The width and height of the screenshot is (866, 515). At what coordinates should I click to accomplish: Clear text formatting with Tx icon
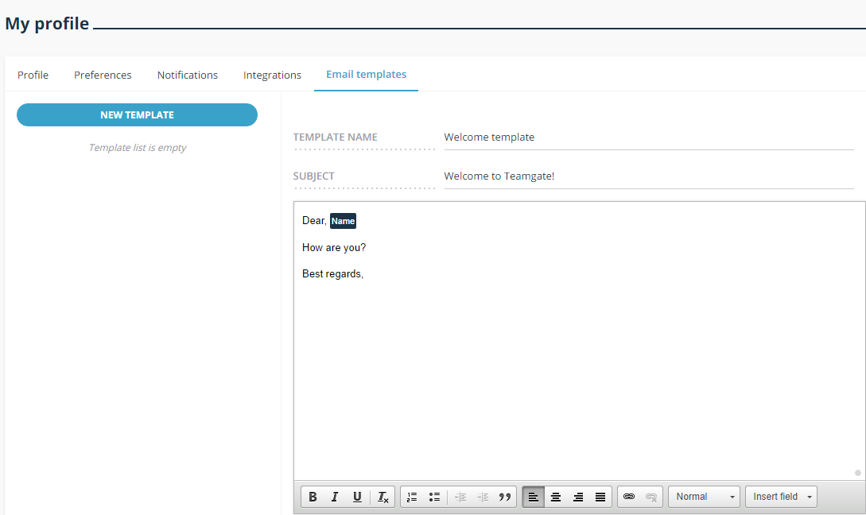[383, 497]
